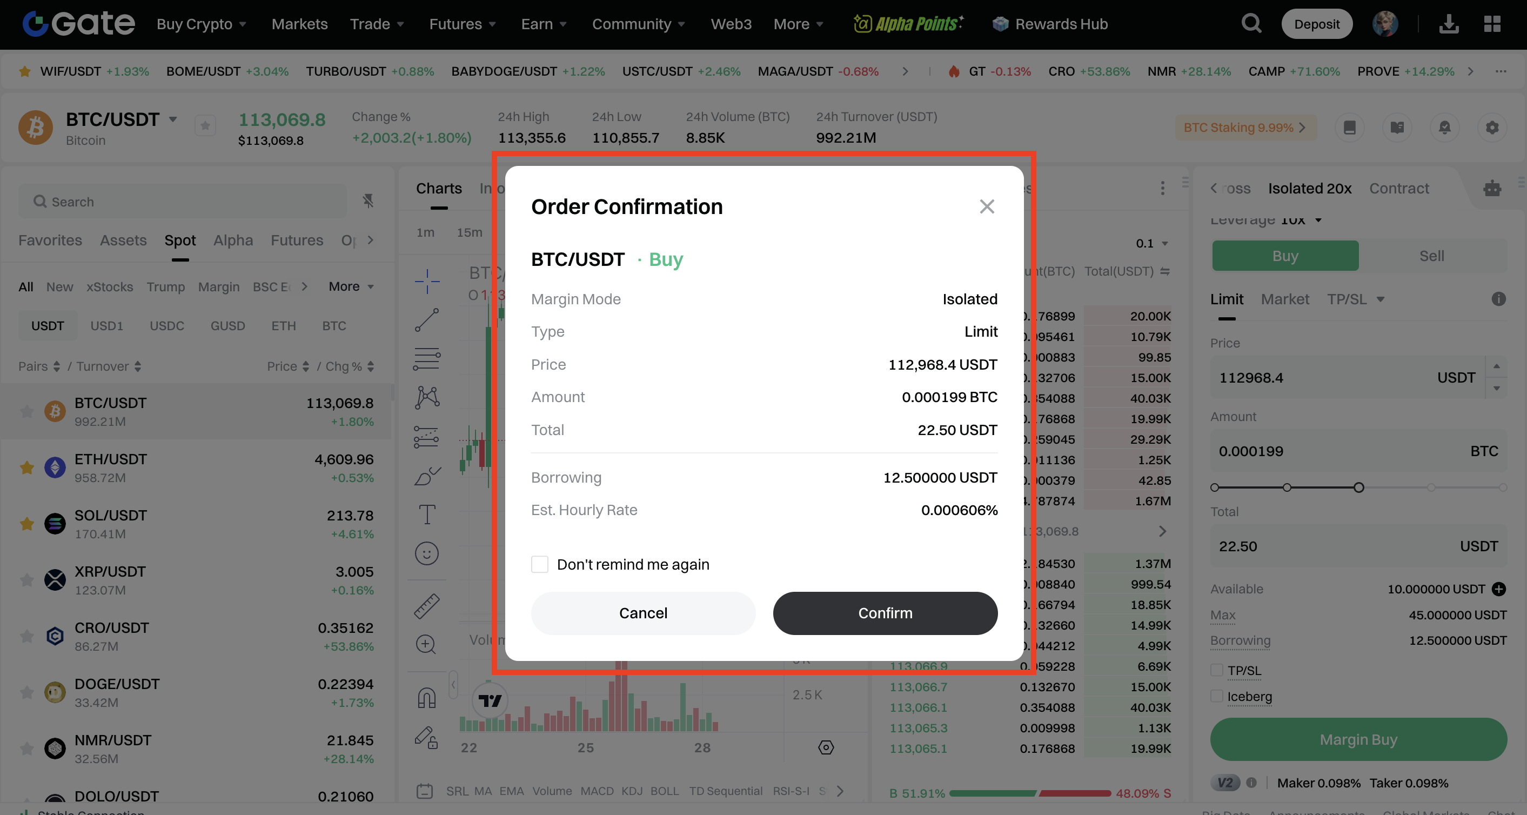Confirm the BTC/USDT buy order
Image resolution: width=1527 pixels, height=815 pixels.
point(885,613)
